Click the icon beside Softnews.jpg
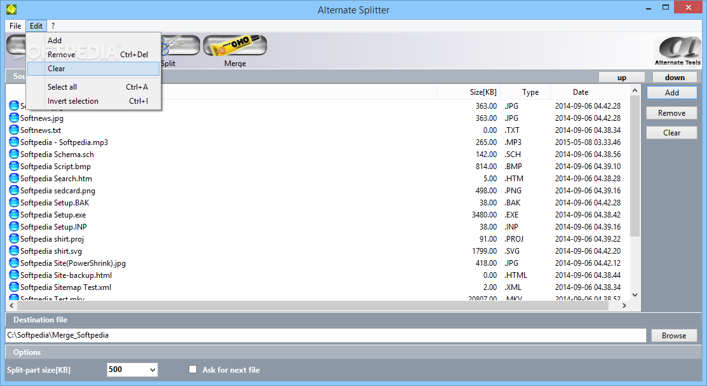Image resolution: width=707 pixels, height=386 pixels. (14, 118)
